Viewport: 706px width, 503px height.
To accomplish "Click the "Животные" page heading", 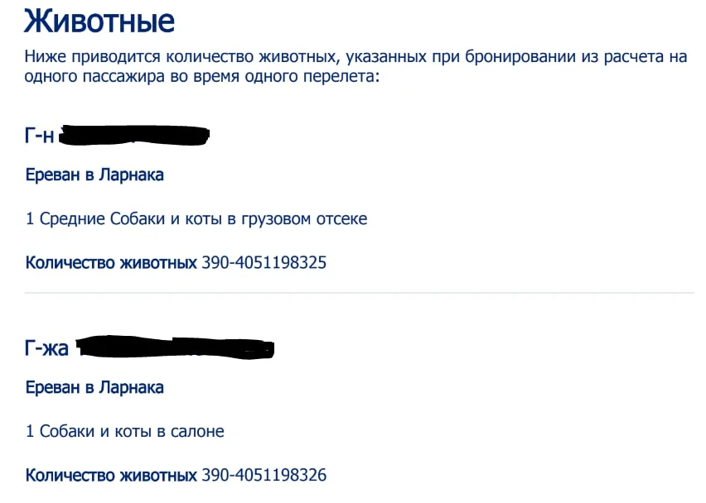I will pyautogui.click(x=99, y=21).
